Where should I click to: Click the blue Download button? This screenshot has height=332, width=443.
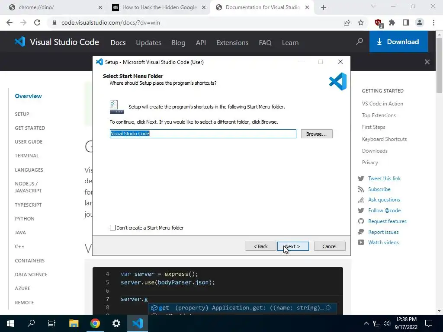pyautogui.click(x=398, y=42)
